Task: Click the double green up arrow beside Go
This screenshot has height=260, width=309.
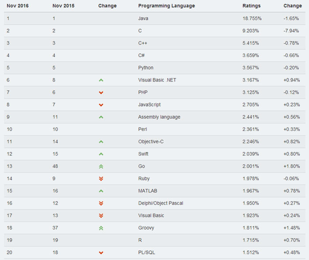Action: (101, 166)
